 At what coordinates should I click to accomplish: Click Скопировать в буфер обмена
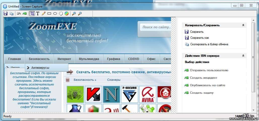[x=209, y=44]
